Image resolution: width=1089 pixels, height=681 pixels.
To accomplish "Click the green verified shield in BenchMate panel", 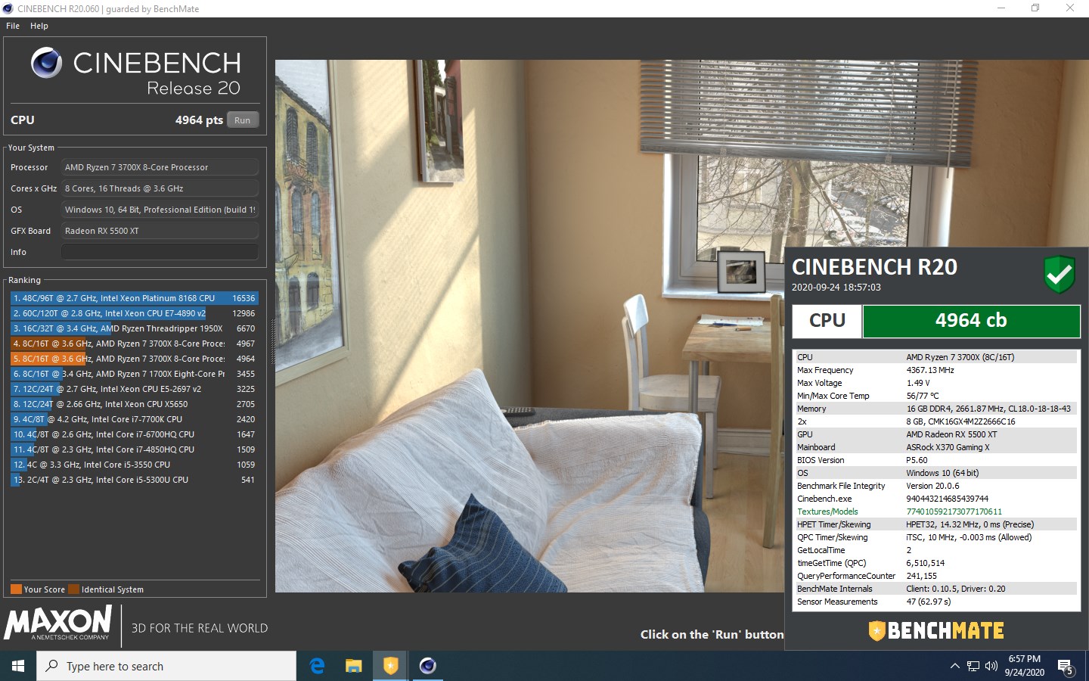I will (x=1060, y=274).
